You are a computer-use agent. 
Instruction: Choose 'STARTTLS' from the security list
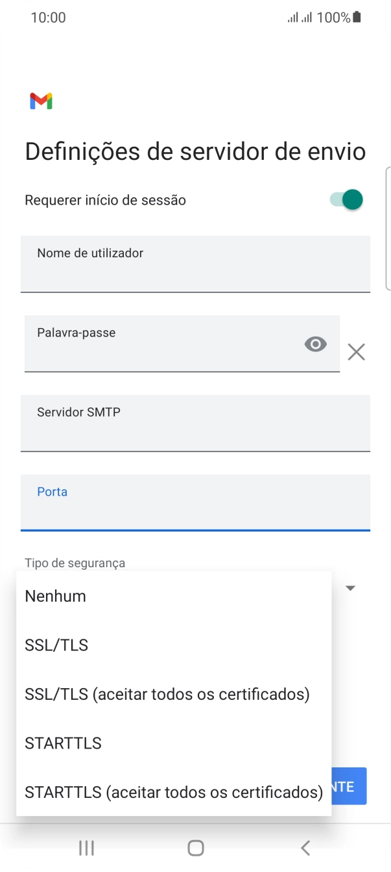coord(63,743)
